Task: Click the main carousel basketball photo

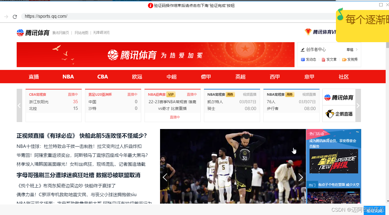Action: [x=233, y=166]
